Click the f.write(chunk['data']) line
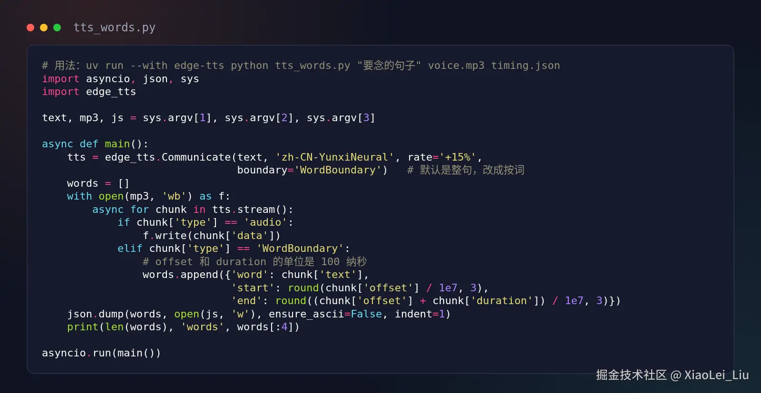761x393 pixels. coord(212,236)
